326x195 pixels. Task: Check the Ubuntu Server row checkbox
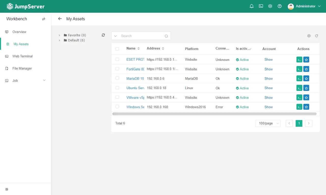(x=117, y=88)
